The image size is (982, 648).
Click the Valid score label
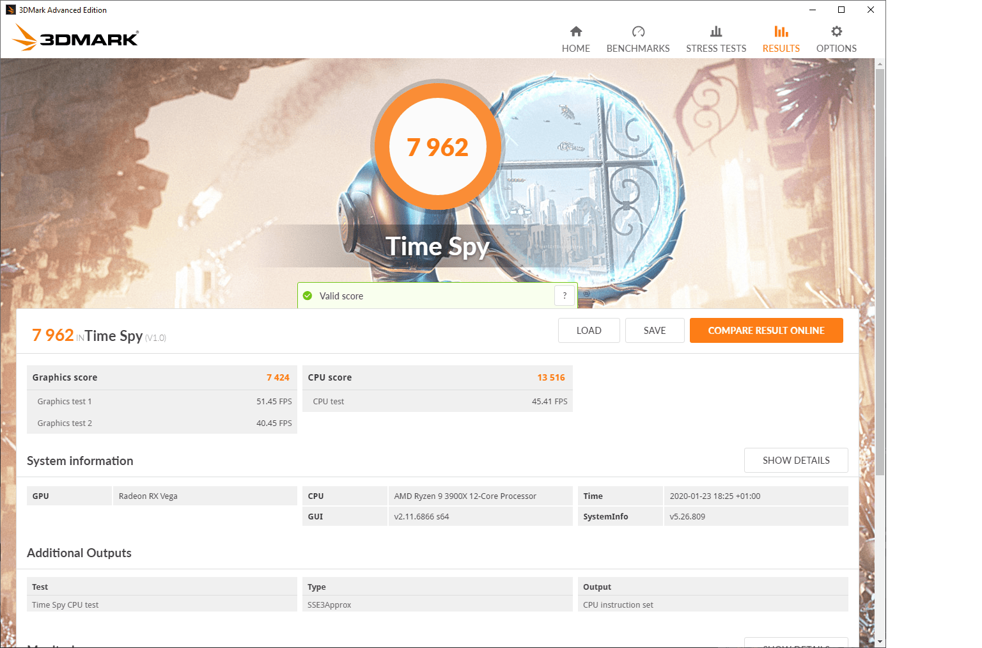(x=341, y=296)
